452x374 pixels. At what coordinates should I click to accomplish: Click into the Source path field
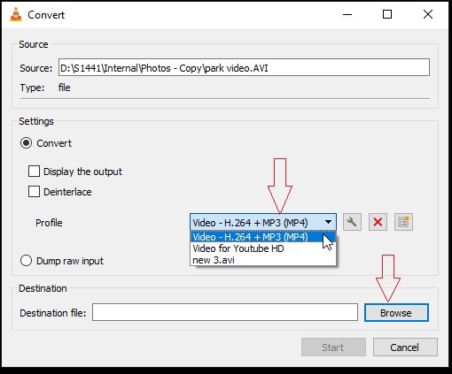coord(244,67)
